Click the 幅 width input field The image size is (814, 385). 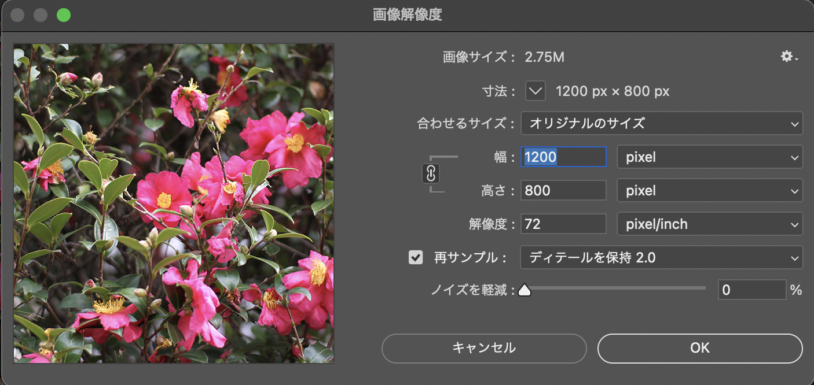point(563,157)
